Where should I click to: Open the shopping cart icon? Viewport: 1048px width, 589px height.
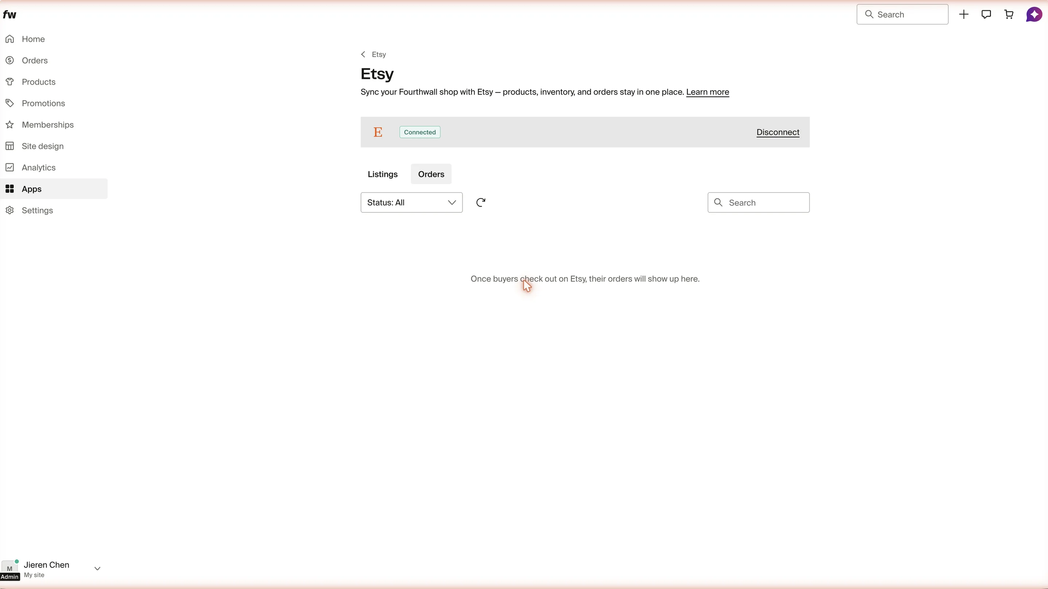[1009, 15]
